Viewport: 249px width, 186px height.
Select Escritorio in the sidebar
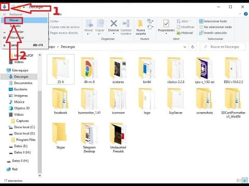point(18,89)
